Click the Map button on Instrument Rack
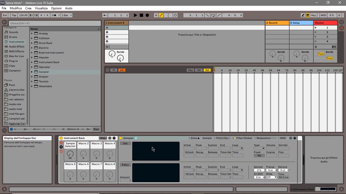Image resolution: width=346 pixels, height=194 pixels. click(103, 138)
